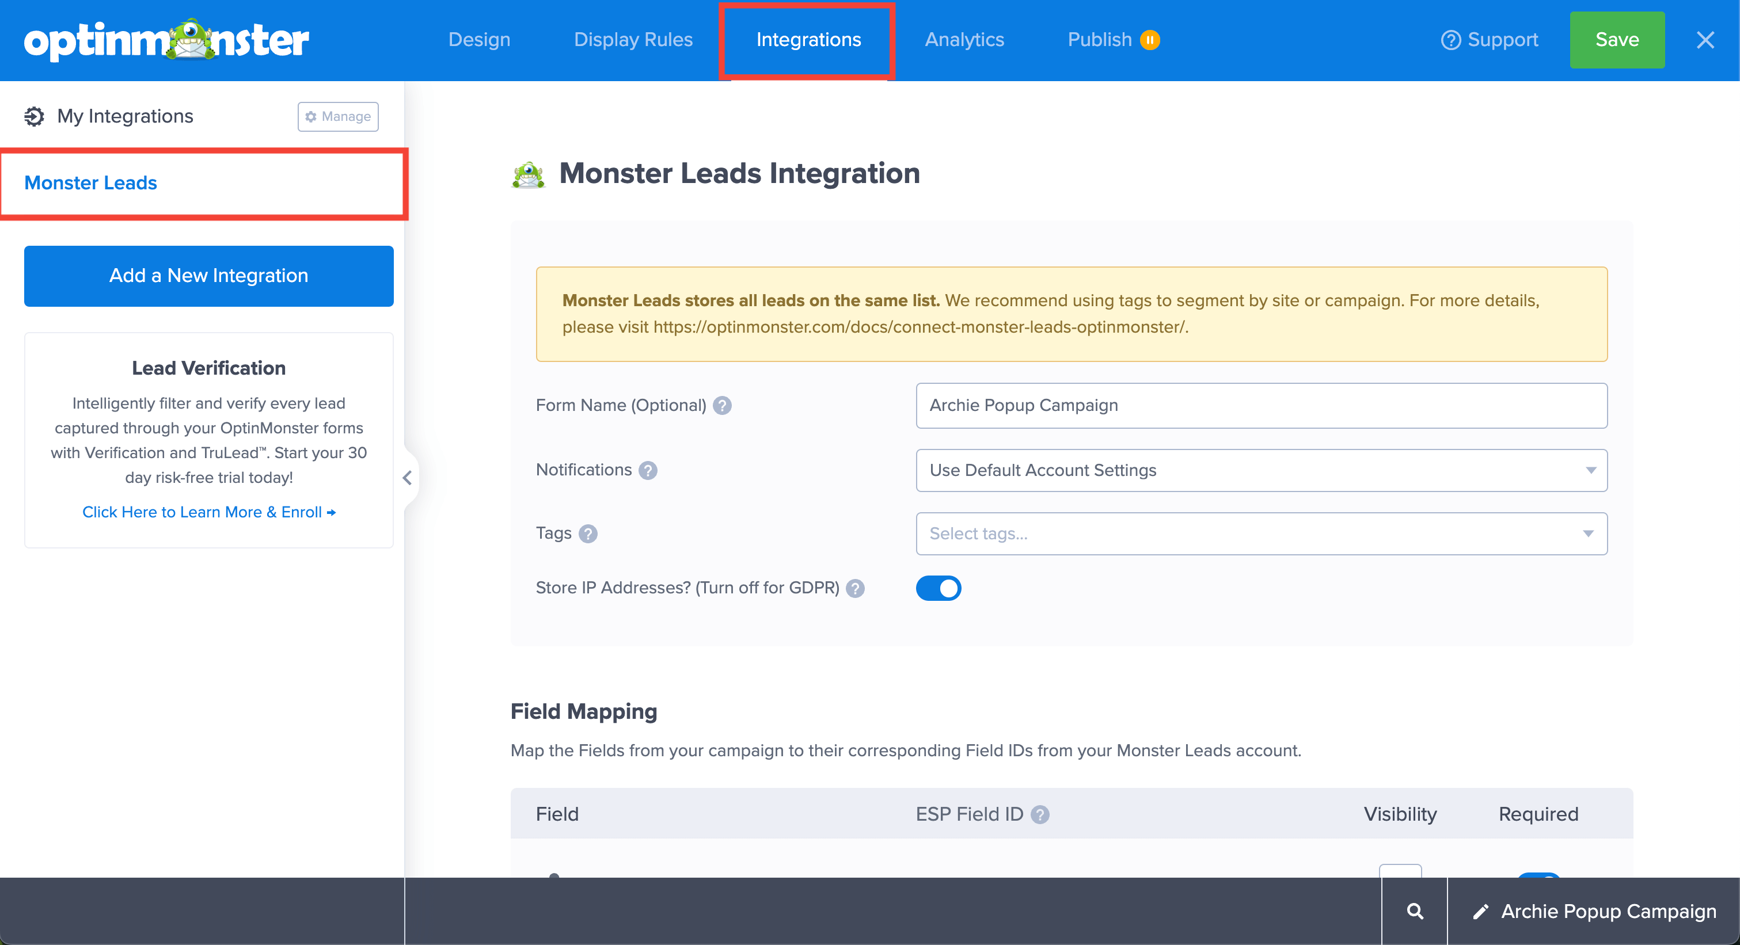Image resolution: width=1740 pixels, height=945 pixels.
Task: Disable the Store IP Addresses toggle
Action: (938, 588)
